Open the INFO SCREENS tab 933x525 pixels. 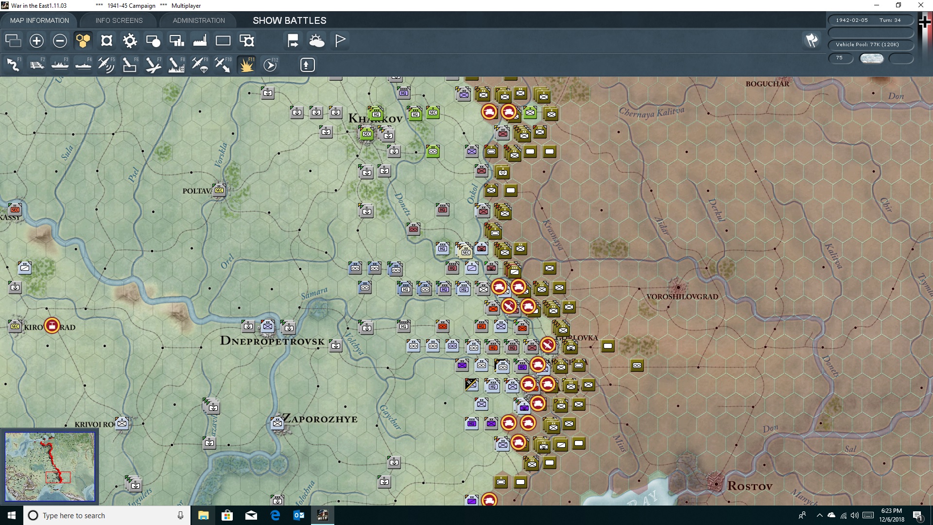tap(119, 20)
